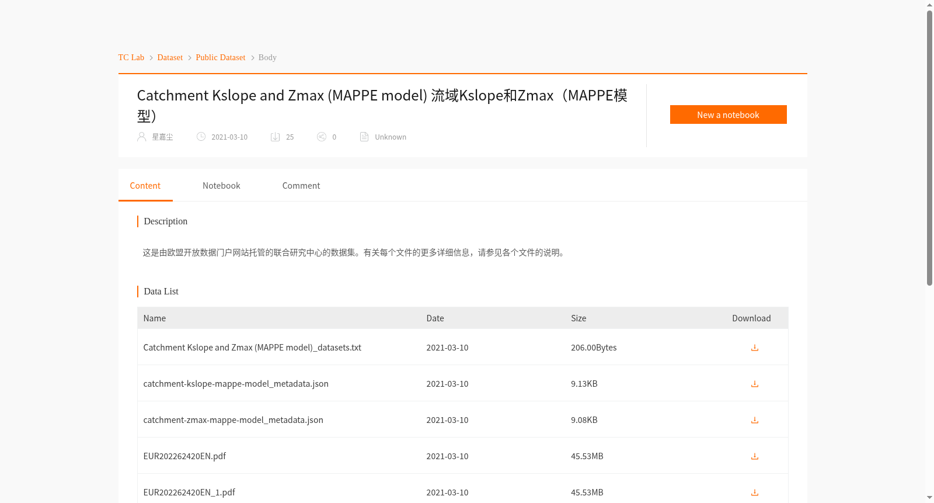
Task: Click the Name column header
Action: (x=155, y=318)
